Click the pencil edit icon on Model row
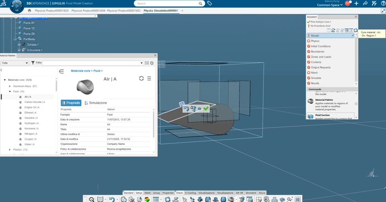386x202 pixels. 353,36
